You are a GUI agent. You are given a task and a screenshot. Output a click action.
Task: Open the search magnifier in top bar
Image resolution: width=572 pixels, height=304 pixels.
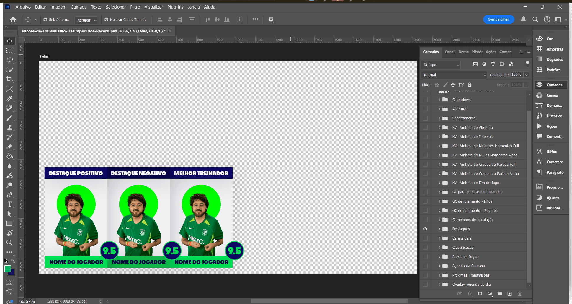[x=535, y=19]
